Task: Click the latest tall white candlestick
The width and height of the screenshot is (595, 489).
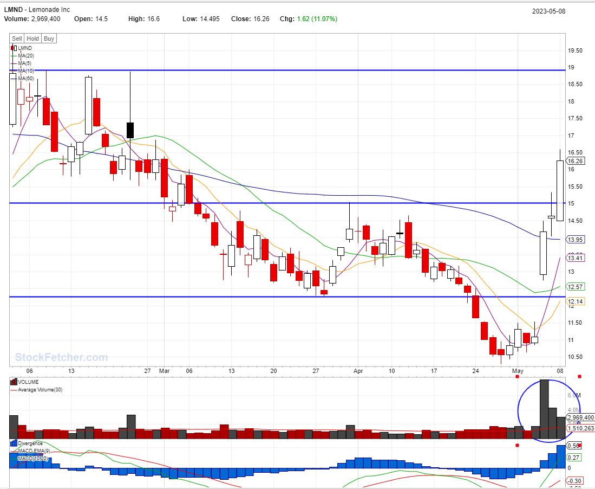Action: [560, 191]
